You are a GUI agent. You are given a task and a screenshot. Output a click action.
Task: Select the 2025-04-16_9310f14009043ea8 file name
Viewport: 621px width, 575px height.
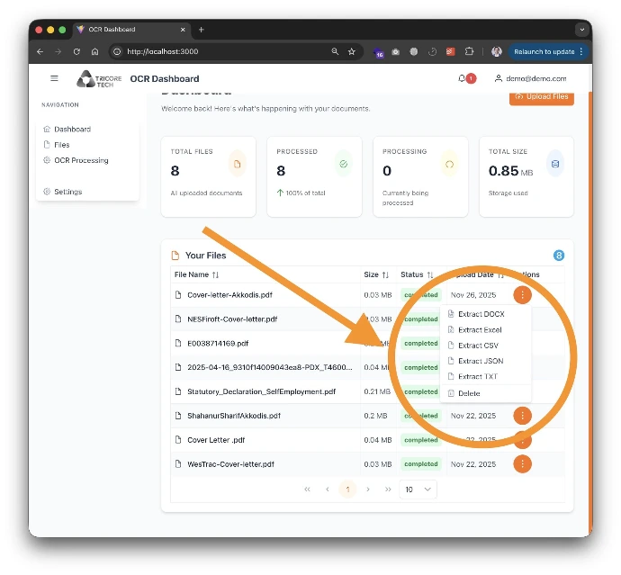coord(270,367)
